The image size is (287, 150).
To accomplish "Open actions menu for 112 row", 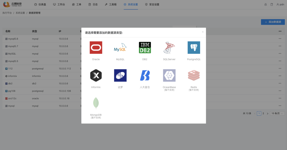I will [280, 68].
